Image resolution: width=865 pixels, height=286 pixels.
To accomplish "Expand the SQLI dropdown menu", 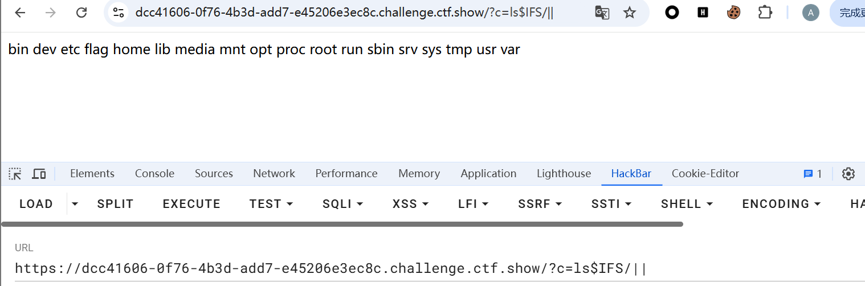I will 342,204.
